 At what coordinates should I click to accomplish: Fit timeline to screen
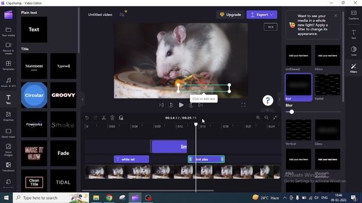[x=275, y=118]
